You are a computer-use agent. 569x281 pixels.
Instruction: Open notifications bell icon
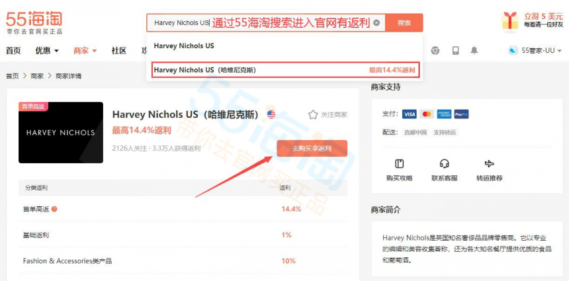coord(474,51)
